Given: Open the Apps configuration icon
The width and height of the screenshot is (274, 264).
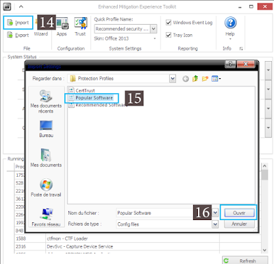Looking at the screenshot, I should 62,27.
